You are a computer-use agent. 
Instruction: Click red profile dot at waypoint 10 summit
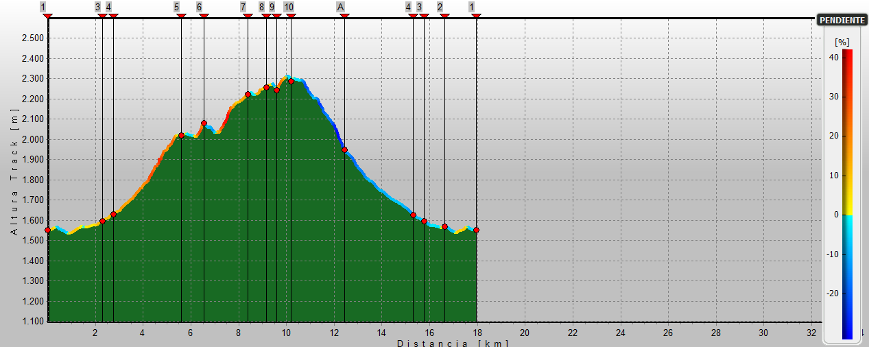(x=291, y=81)
